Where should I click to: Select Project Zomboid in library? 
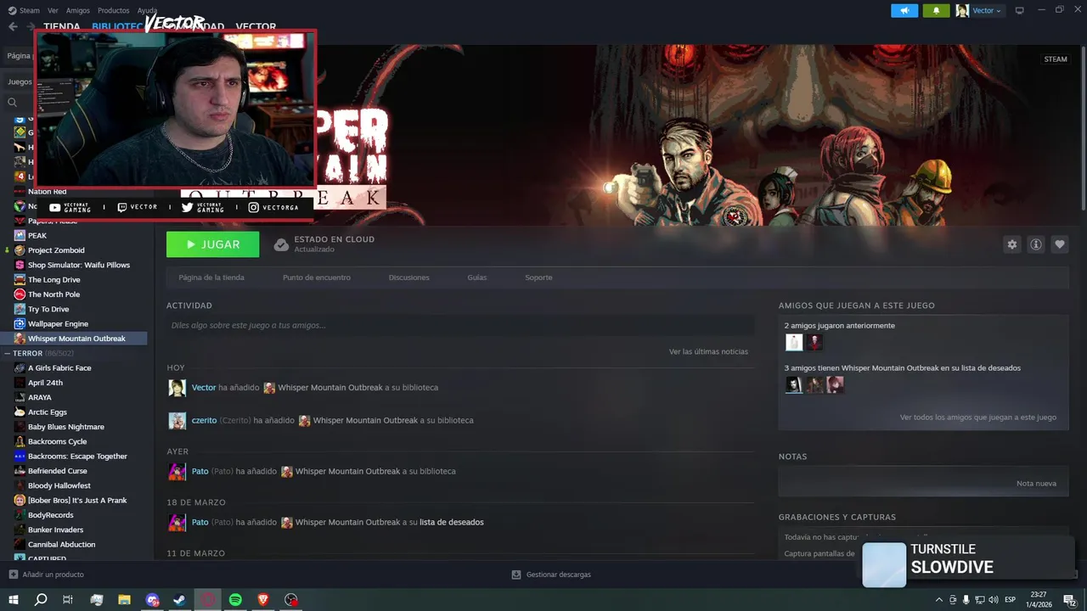pos(56,250)
